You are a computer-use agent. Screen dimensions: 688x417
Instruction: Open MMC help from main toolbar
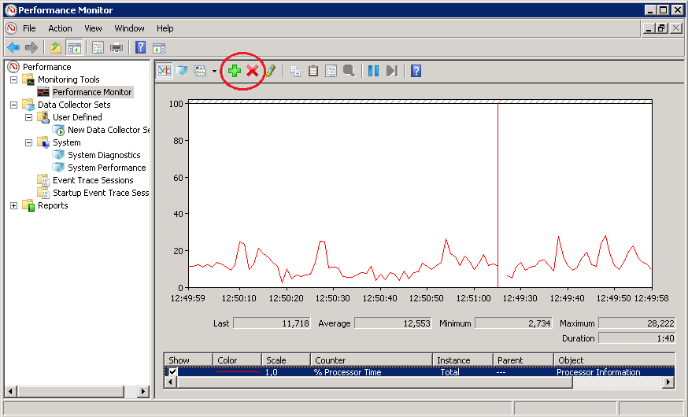[x=140, y=47]
